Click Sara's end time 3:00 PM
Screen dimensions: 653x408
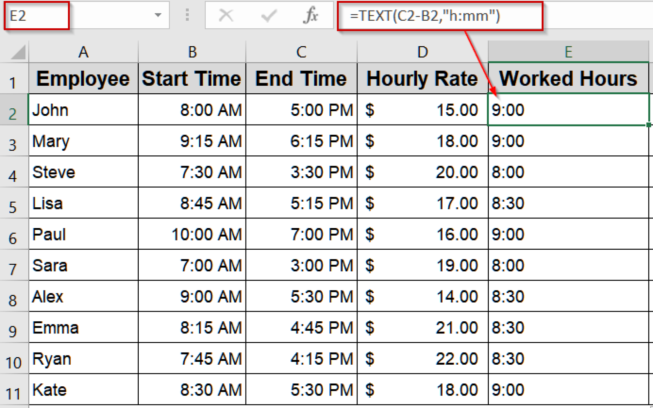tap(301, 265)
